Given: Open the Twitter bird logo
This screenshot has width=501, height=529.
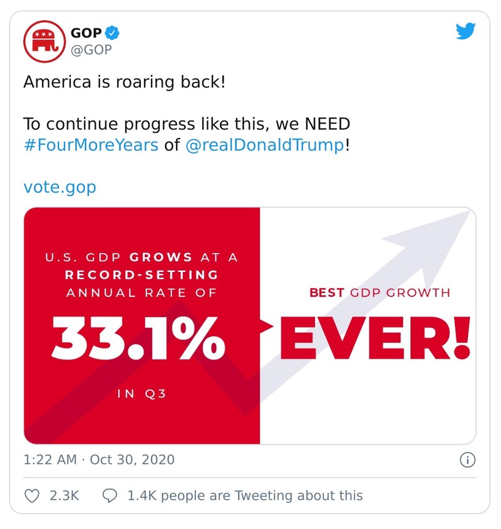Looking at the screenshot, I should (x=465, y=32).
